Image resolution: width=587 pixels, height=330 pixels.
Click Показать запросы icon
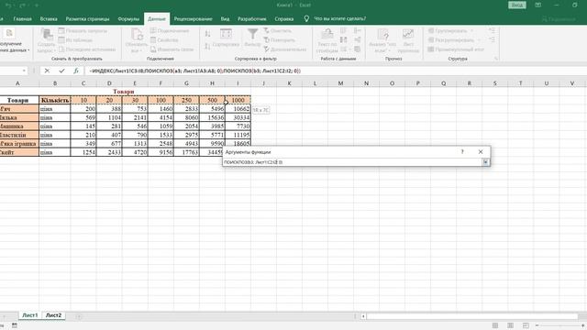click(61, 30)
